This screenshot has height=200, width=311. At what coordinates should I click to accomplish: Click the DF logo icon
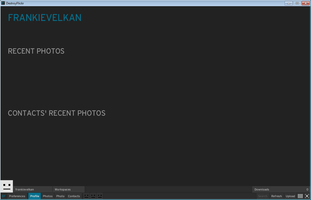click(x=4, y=196)
